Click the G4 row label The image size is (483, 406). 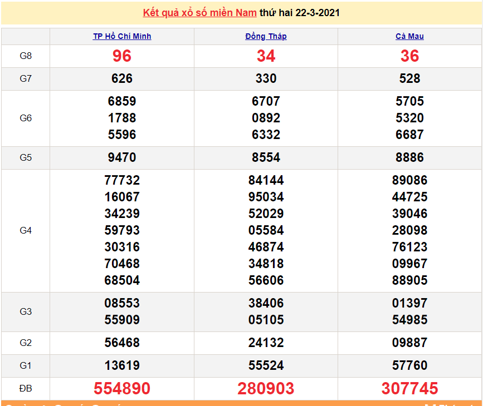(x=26, y=230)
